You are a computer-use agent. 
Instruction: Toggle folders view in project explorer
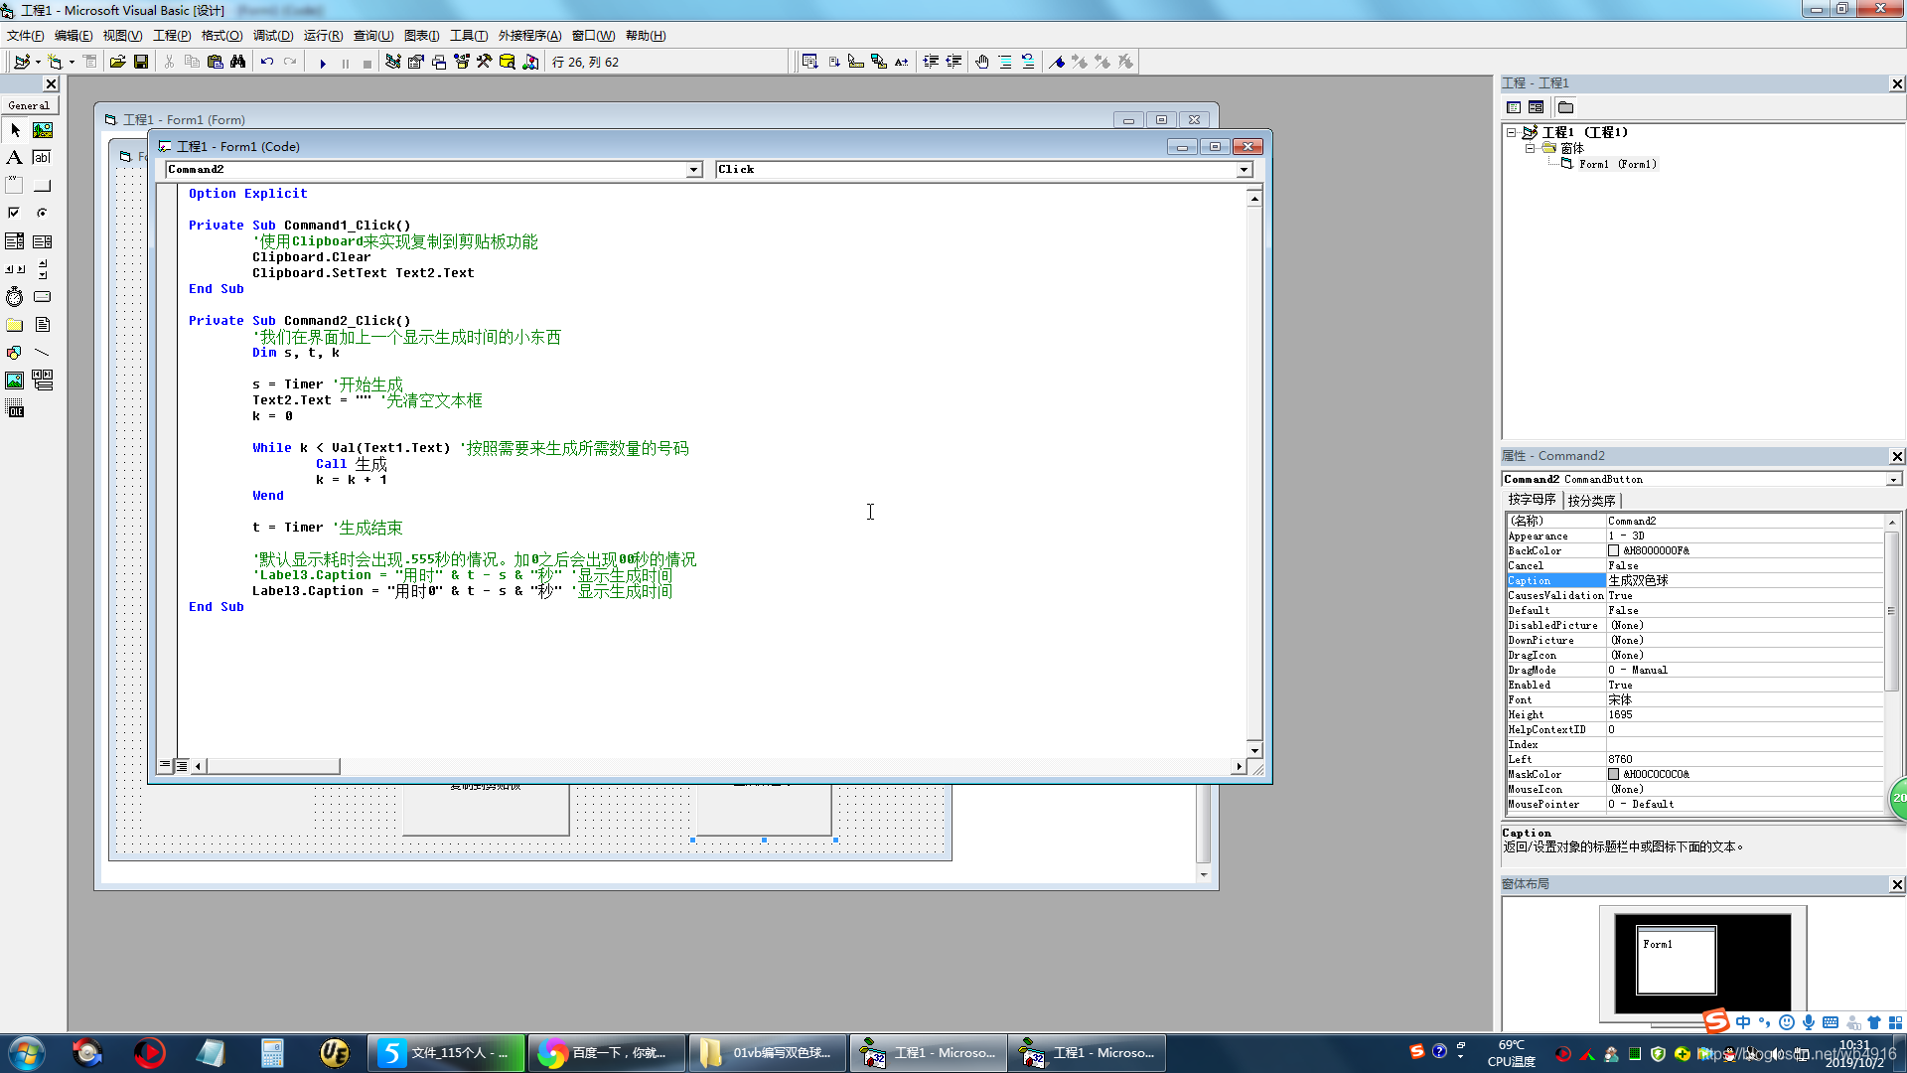(x=1566, y=107)
